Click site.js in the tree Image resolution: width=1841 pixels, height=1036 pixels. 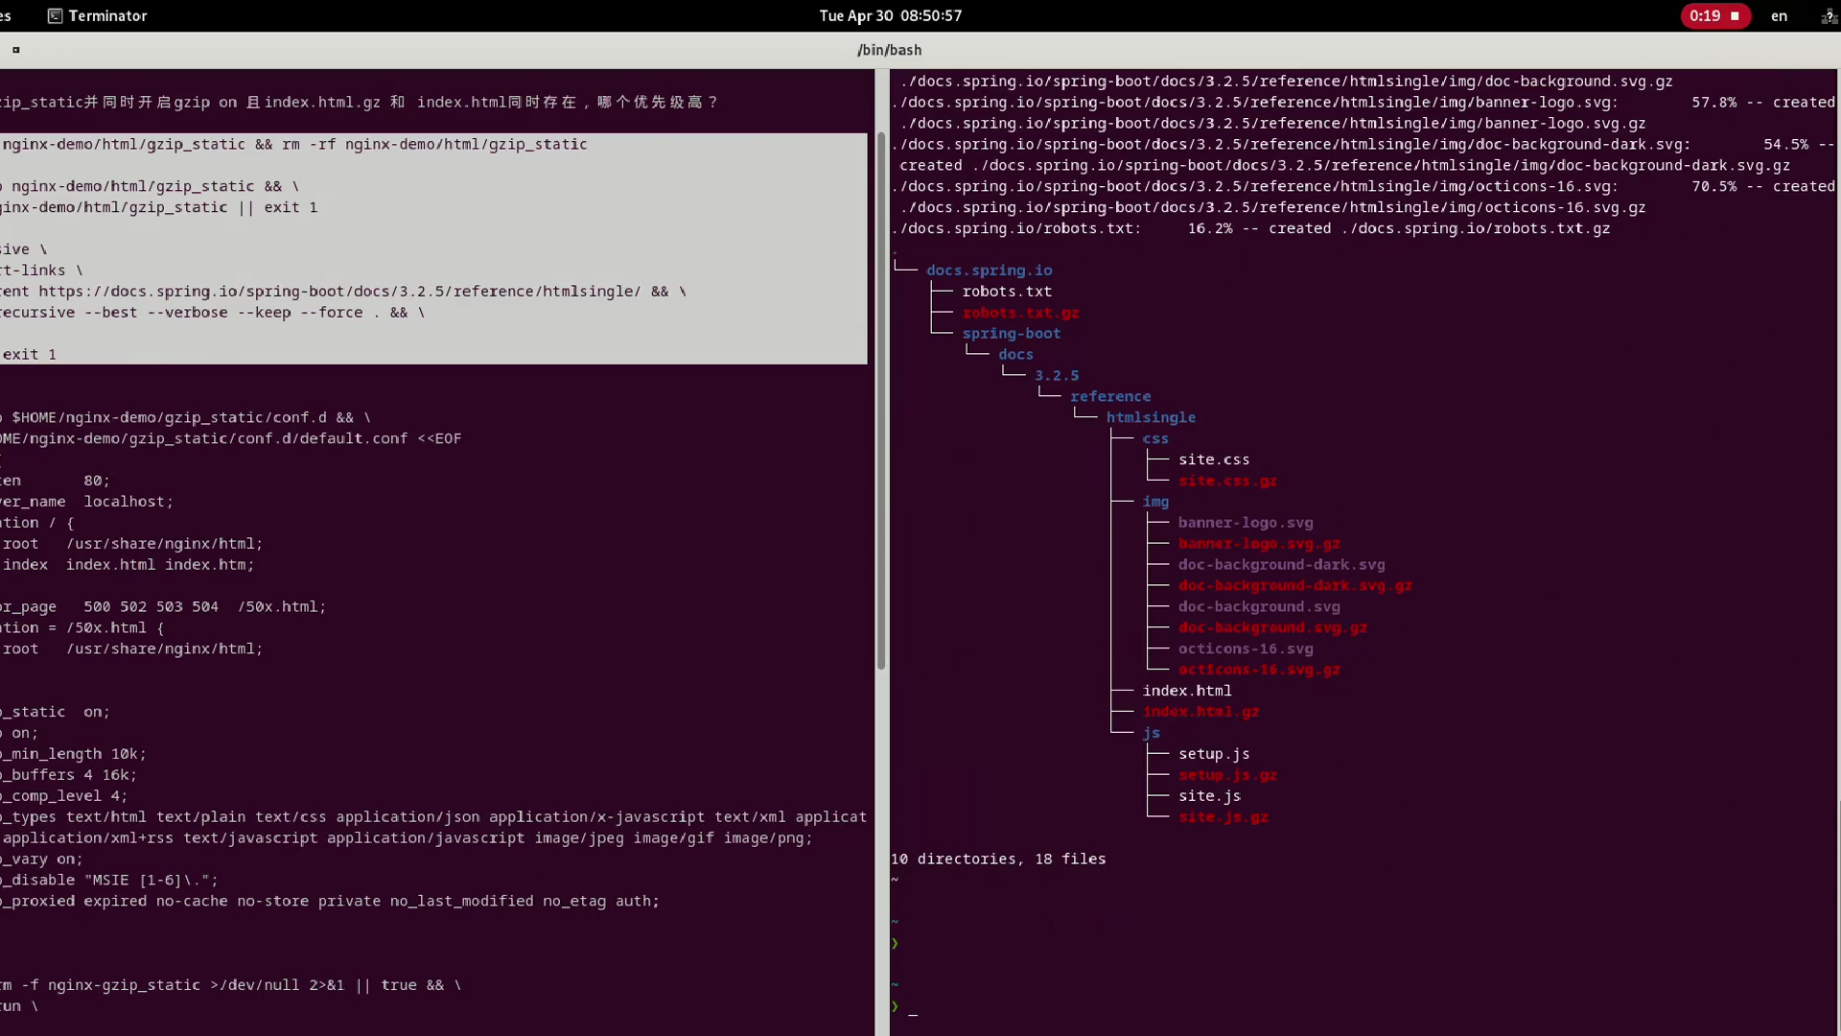(x=1209, y=796)
